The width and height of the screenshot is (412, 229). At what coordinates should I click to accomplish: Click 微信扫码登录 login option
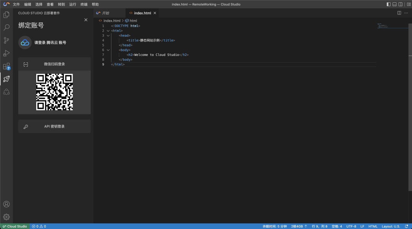(x=55, y=64)
